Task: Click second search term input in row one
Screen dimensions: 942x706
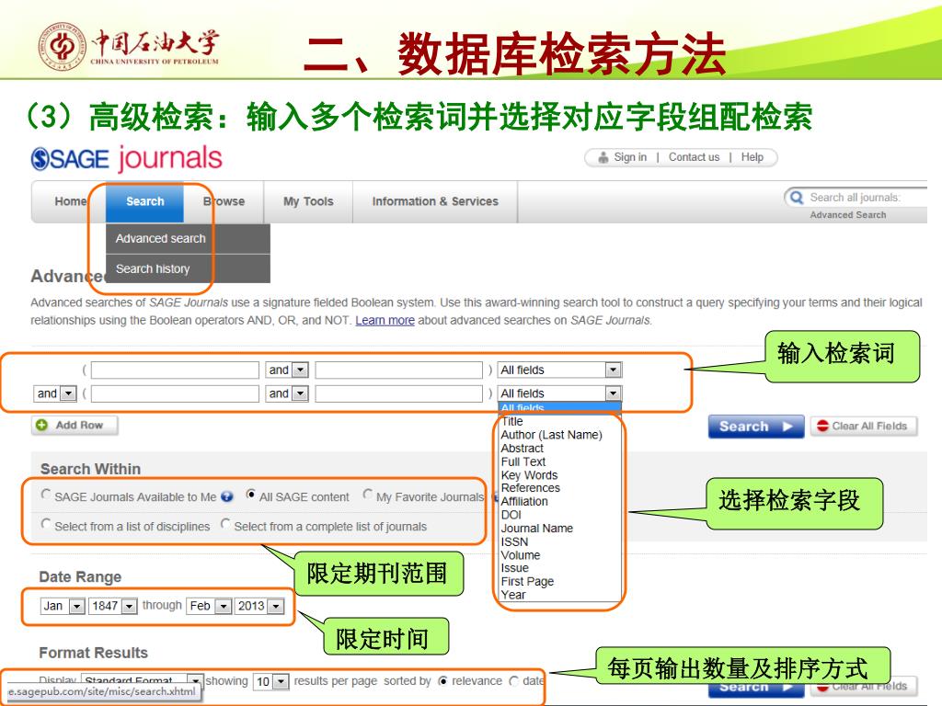Action: (399, 370)
